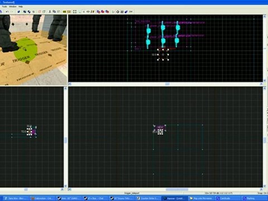This screenshot has height=201, width=268.
Task: Click the pink Hide selected objects icon
Action: (x=40, y=12)
